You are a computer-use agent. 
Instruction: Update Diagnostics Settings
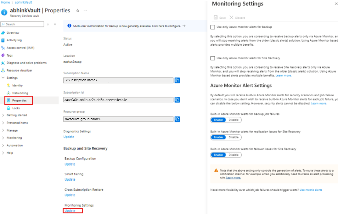69,137
